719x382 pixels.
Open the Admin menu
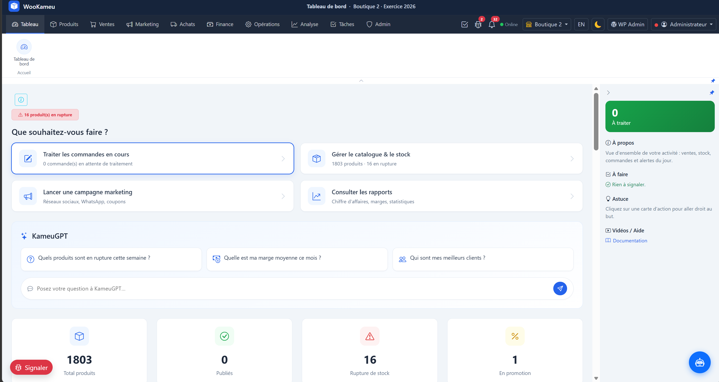(378, 24)
